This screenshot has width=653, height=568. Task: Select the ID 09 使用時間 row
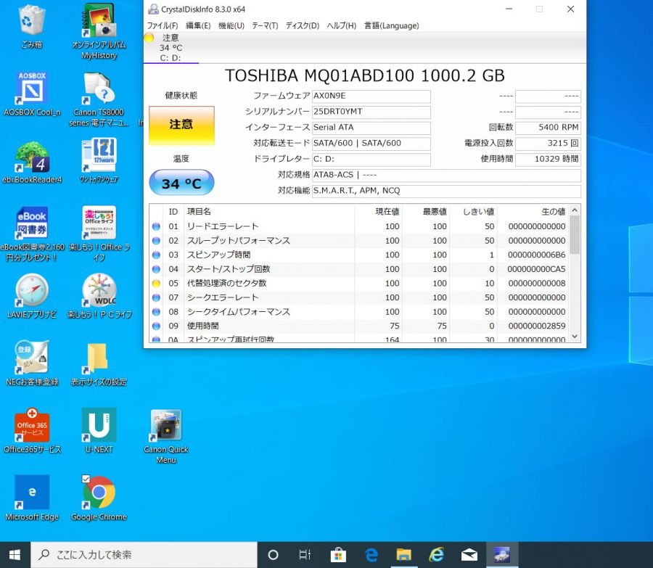pos(359,326)
